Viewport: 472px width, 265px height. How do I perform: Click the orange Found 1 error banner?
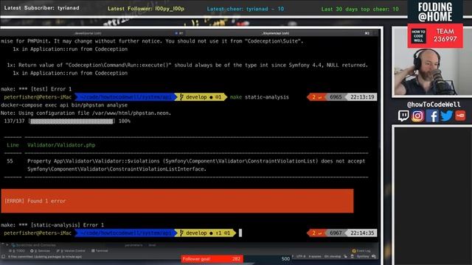[177, 201]
